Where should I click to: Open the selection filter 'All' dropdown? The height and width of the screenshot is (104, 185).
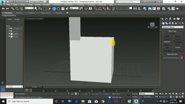click(29, 8)
